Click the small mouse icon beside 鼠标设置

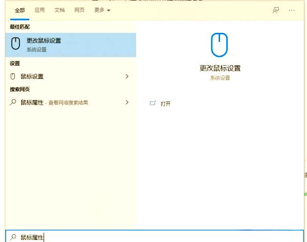pos(13,76)
